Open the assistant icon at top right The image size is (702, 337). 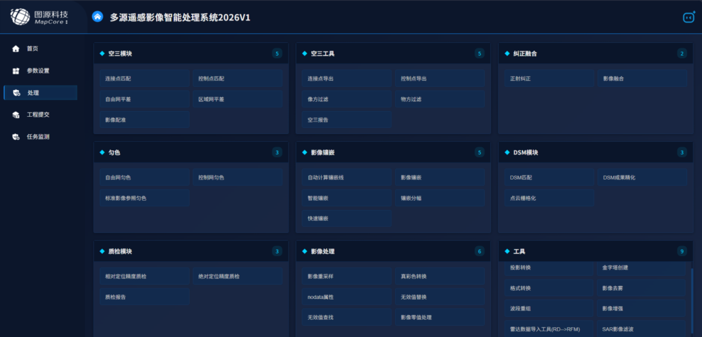pyautogui.click(x=689, y=17)
